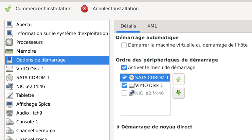Move boot device down with green arrow

pyautogui.click(x=179, y=93)
